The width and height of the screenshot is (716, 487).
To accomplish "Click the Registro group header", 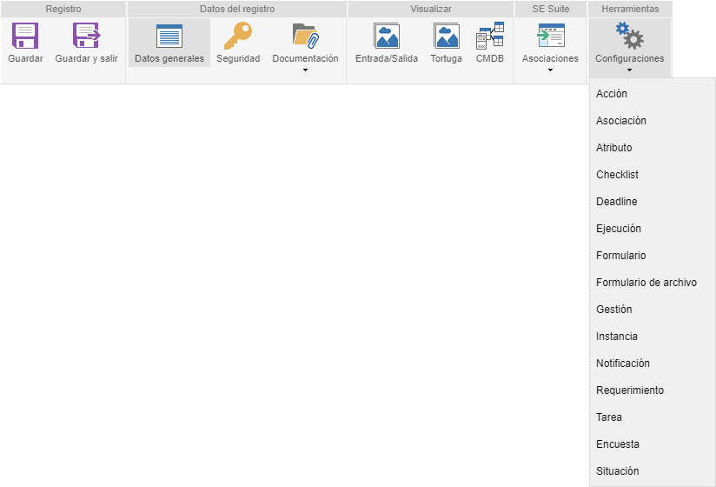I will click(x=63, y=9).
